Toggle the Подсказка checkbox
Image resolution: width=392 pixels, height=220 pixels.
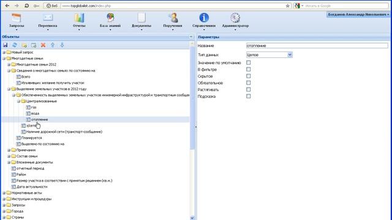pos(248,96)
